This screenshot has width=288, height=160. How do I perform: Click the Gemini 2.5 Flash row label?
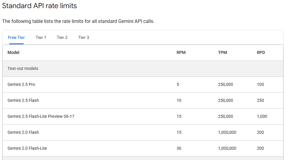23,100
